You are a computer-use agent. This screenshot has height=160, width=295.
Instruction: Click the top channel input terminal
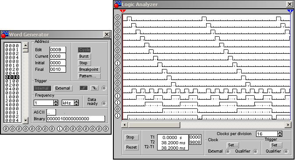point(117,17)
